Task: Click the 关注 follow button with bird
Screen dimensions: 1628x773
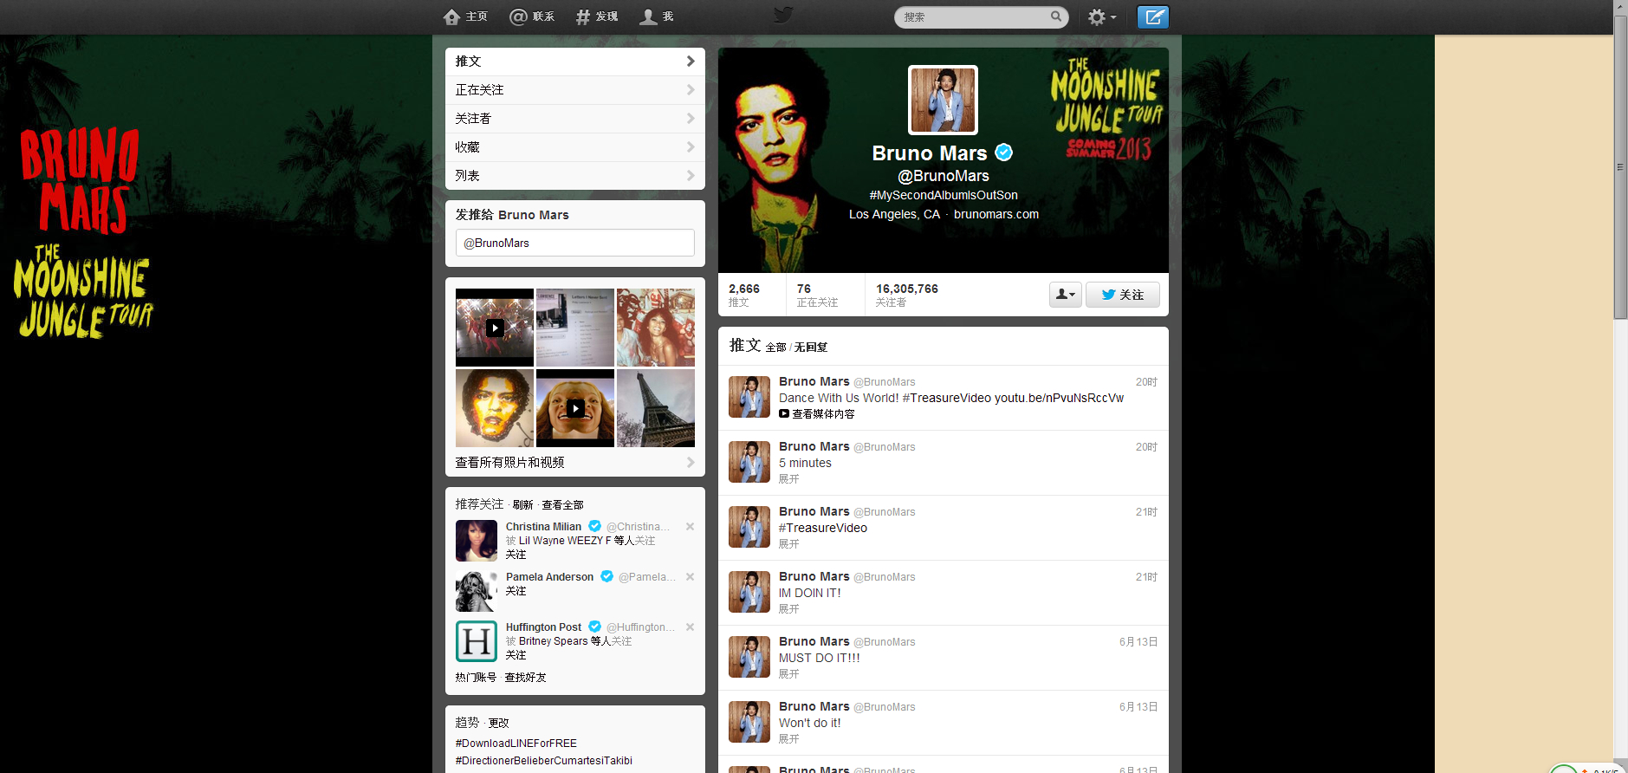Action: 1123,295
